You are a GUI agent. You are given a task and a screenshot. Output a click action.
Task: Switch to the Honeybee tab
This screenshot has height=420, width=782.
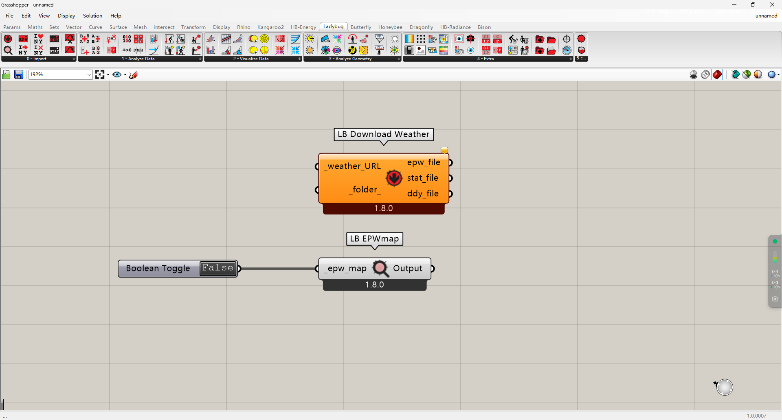click(x=390, y=27)
